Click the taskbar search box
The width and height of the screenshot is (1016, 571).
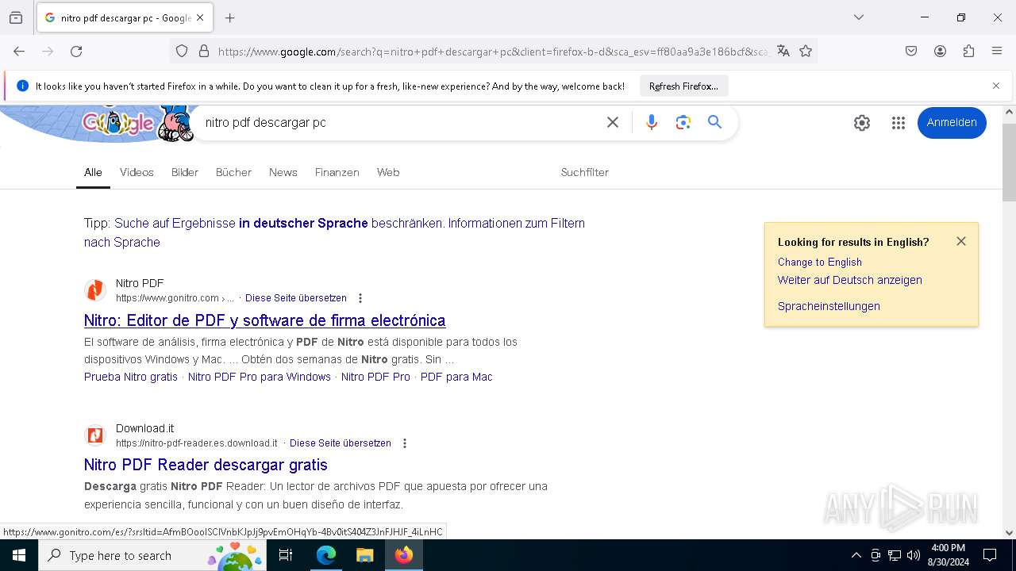pos(152,555)
